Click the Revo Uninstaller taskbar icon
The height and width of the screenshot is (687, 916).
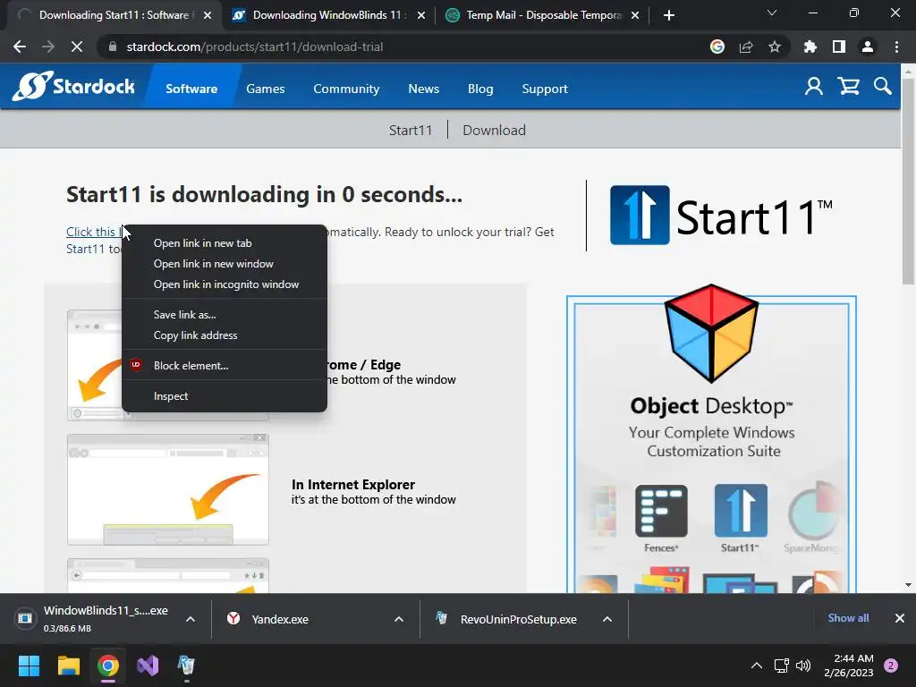186,666
